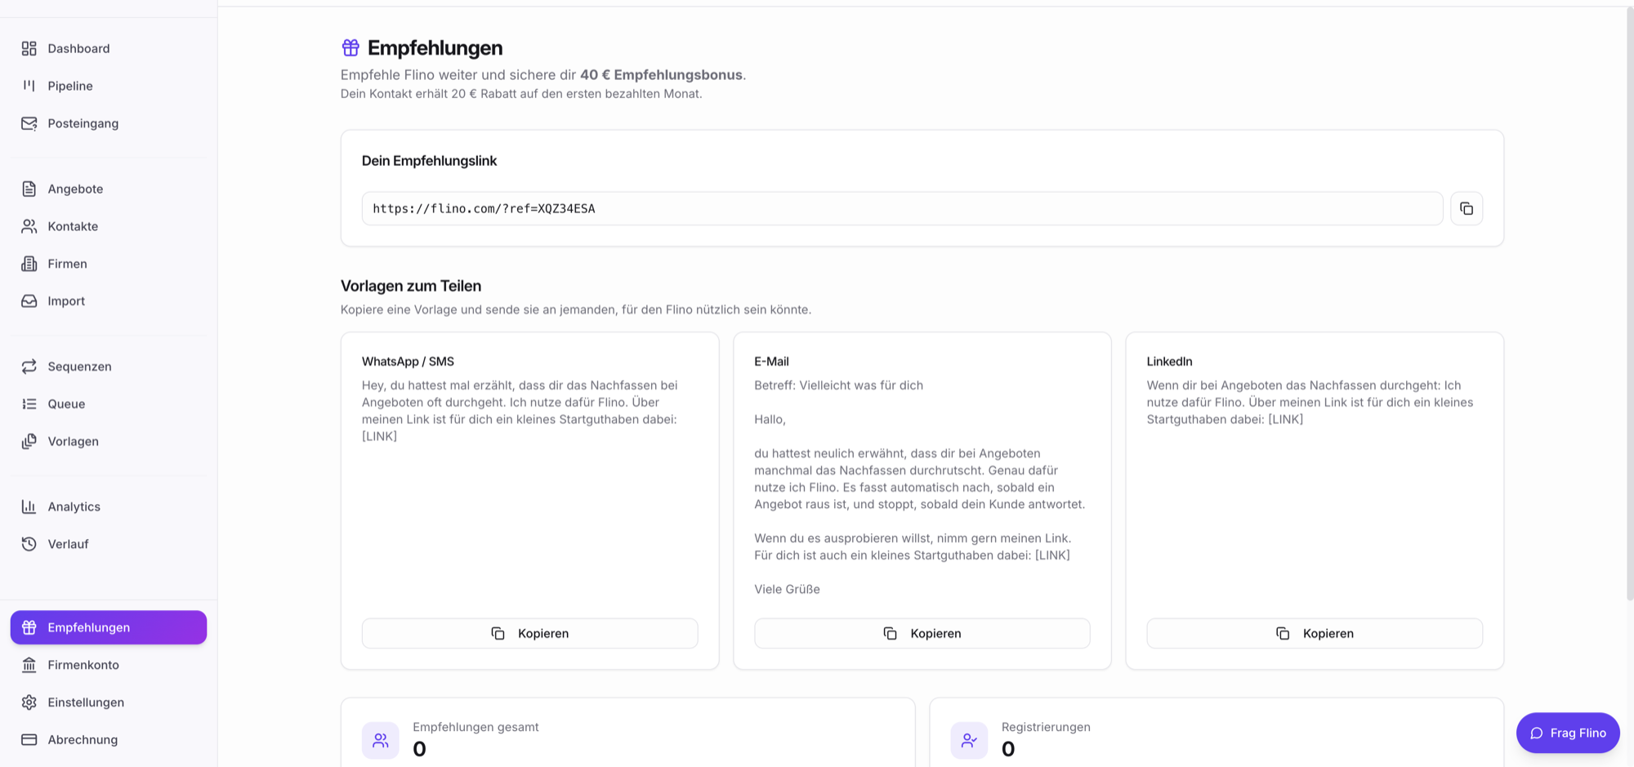
Task: Click the WhatsApp / SMS template text
Action: point(520,410)
